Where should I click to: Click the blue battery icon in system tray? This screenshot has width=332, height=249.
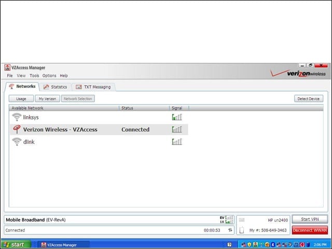tap(308, 244)
